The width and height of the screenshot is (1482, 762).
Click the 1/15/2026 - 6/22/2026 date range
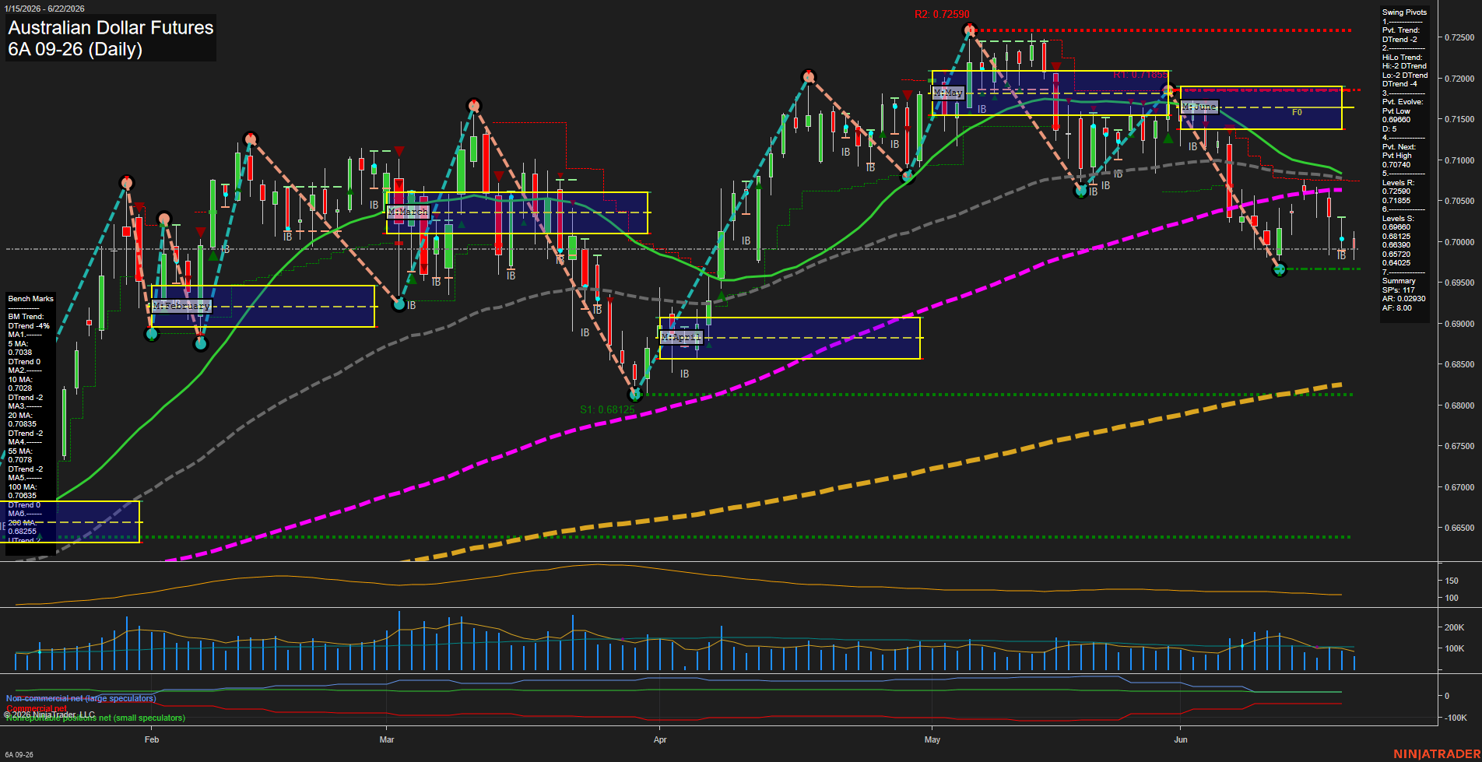pyautogui.click(x=44, y=9)
